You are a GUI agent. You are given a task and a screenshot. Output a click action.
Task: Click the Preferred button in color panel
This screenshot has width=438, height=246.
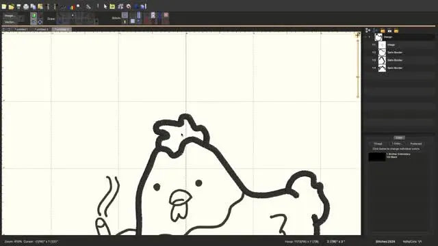pos(415,143)
